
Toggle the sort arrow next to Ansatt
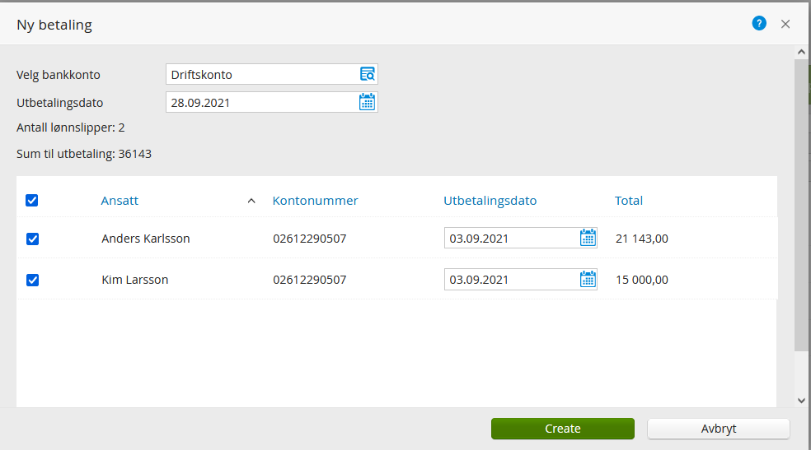tap(251, 201)
